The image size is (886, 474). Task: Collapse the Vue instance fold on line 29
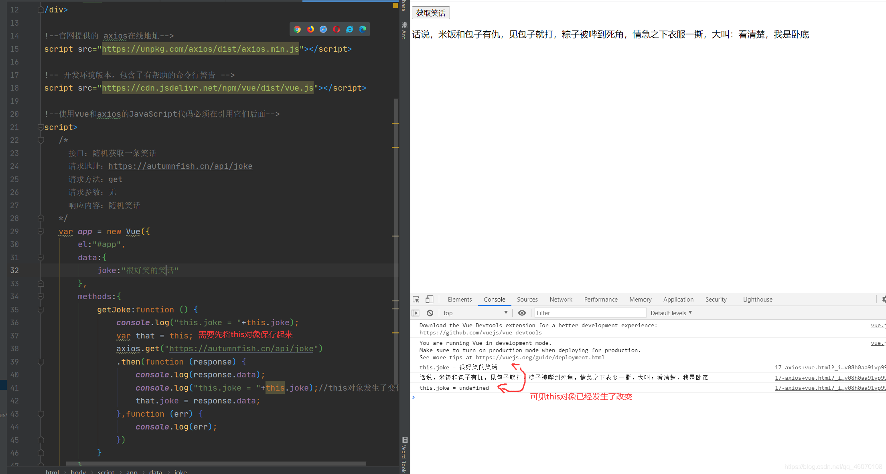click(41, 231)
